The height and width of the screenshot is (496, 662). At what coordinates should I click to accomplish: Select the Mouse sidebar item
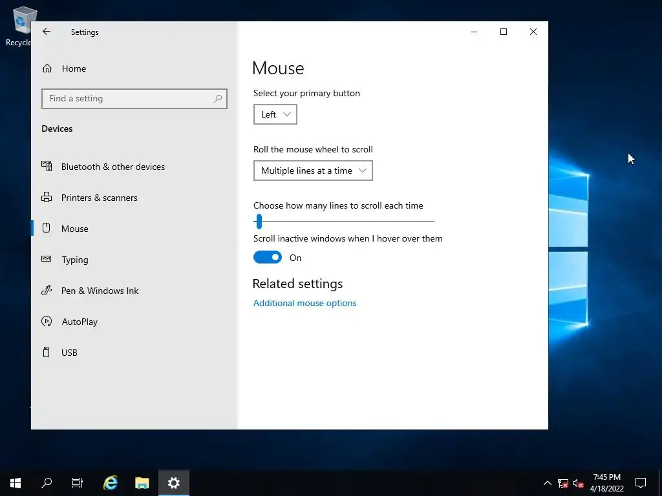point(134,229)
